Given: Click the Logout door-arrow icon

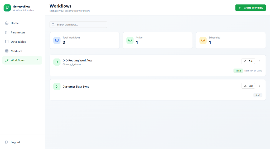Looking at the screenshot, I should click(x=7, y=142).
